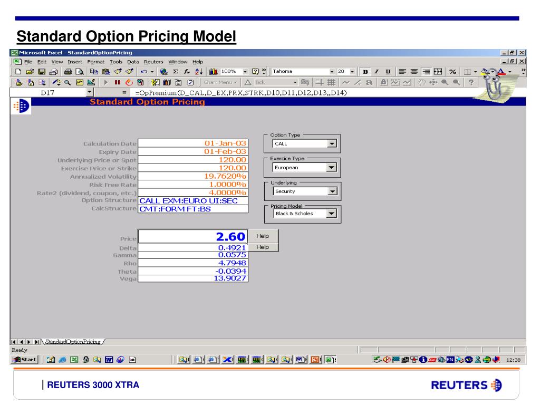Click the question mark icon in chart toolbar

tap(471, 82)
